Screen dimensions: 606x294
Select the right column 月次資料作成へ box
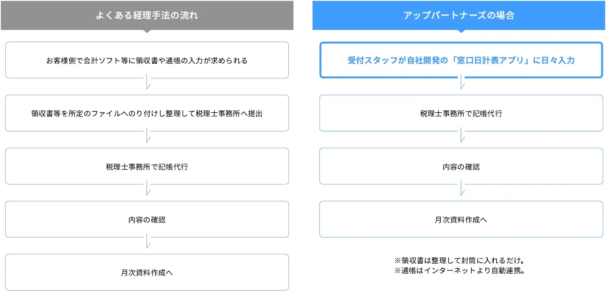pyautogui.click(x=461, y=219)
